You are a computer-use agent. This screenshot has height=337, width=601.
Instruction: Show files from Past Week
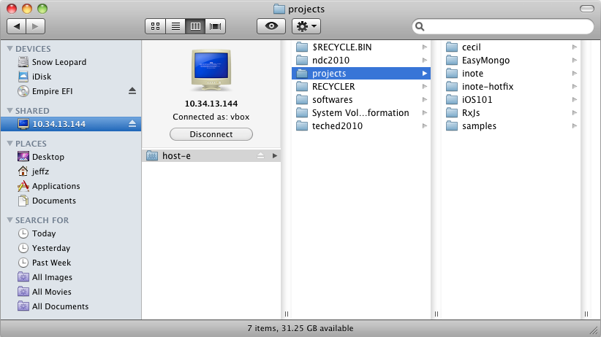pyautogui.click(x=51, y=263)
